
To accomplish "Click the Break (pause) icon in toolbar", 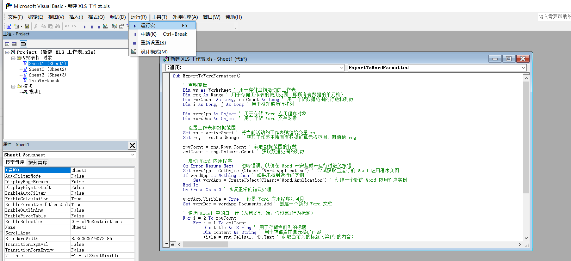I will [92, 27].
